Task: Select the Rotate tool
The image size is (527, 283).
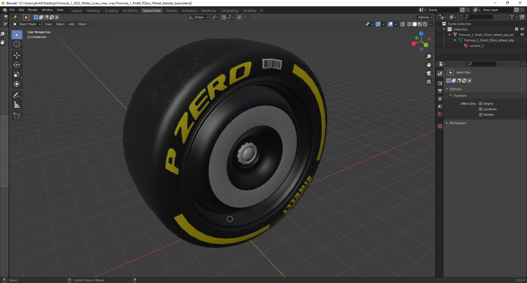Action: coord(17,65)
